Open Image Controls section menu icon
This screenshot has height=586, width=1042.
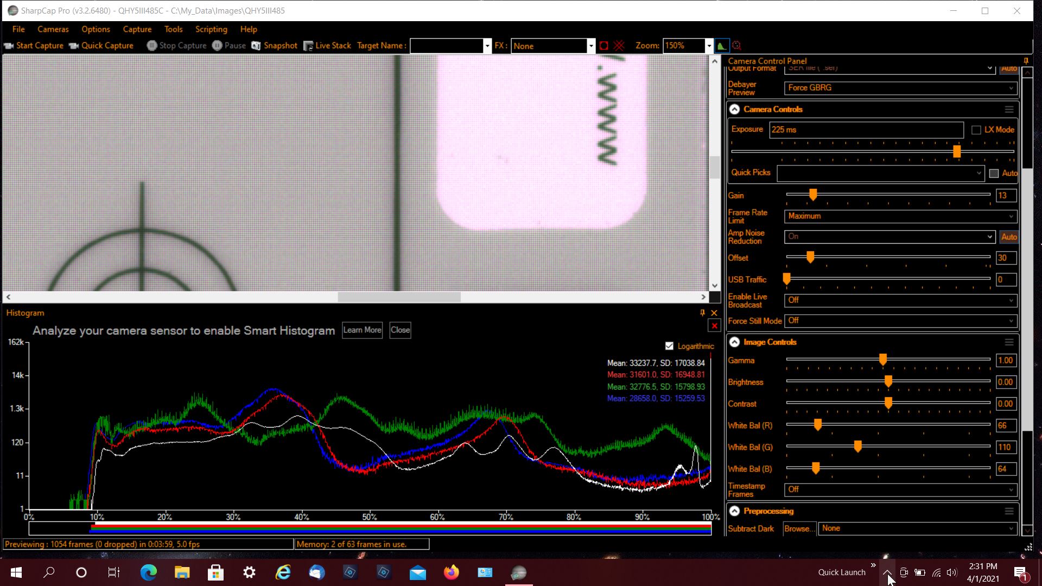pyautogui.click(x=1009, y=342)
